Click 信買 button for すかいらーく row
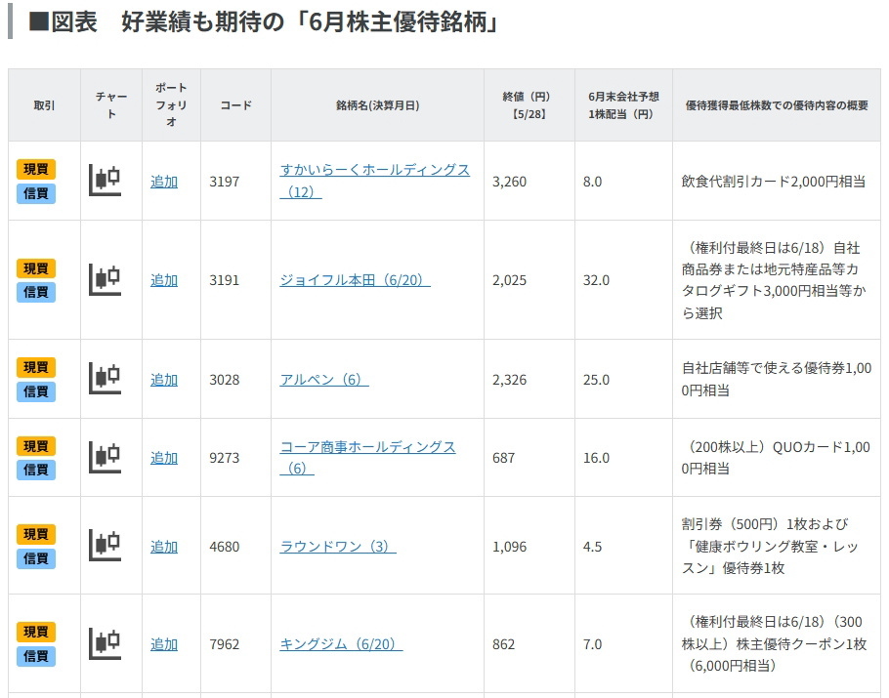Viewport: 889px width, 698px height. click(36, 193)
